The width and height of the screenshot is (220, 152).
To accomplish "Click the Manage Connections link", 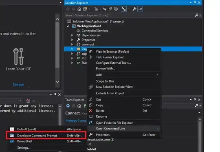I will click(76, 121).
